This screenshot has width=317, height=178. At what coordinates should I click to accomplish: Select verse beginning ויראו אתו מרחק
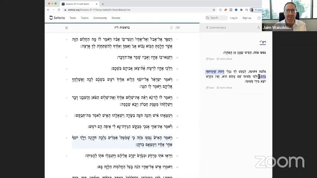129,156
